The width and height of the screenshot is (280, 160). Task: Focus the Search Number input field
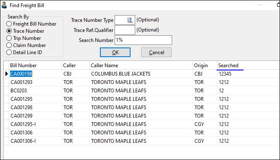point(143,40)
